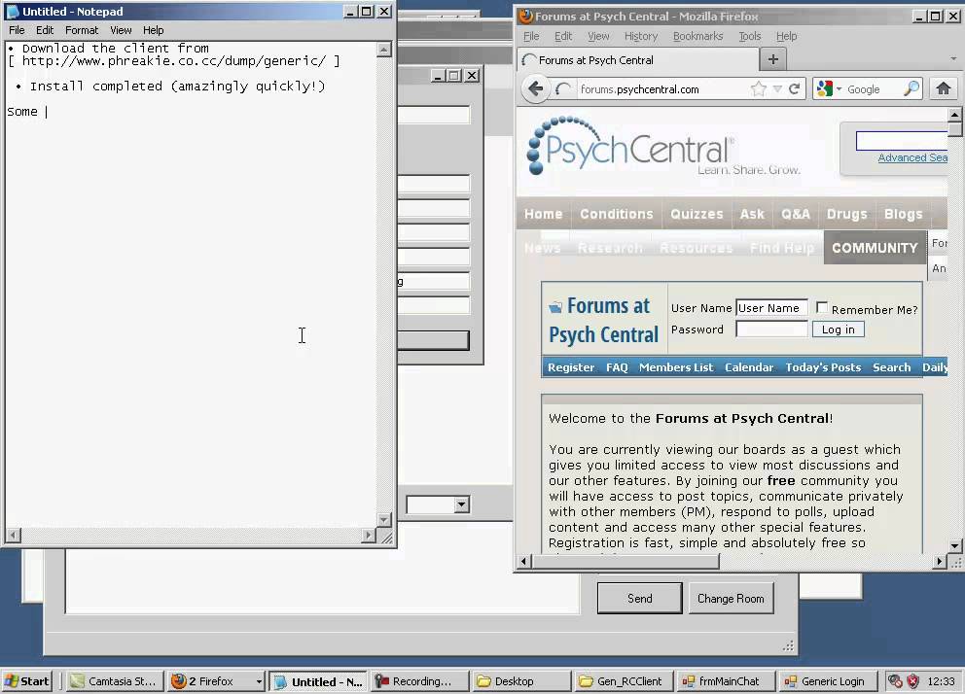Open Firefox History menu
The height and width of the screenshot is (694, 965).
641,36
